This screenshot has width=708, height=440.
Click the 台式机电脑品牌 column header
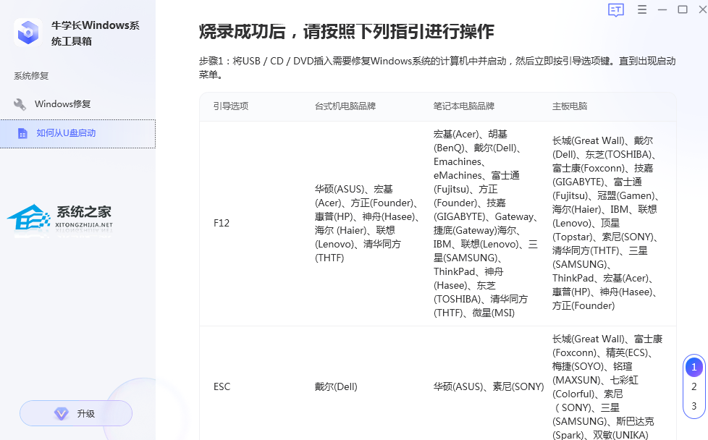pos(345,106)
